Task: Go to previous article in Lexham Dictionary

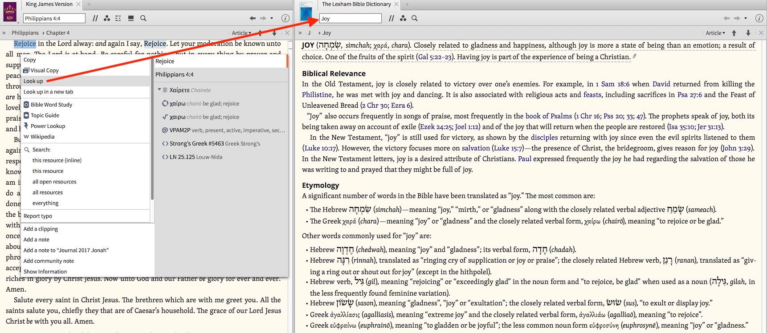Action: pos(734,33)
